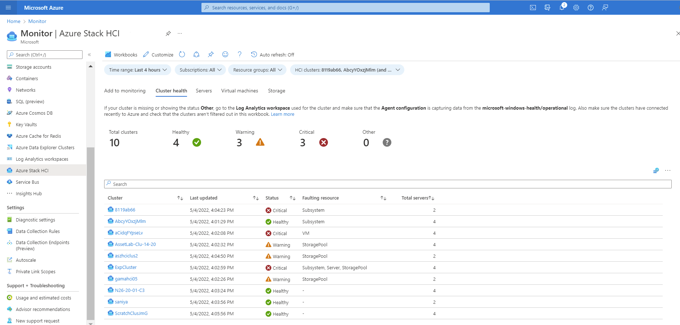This screenshot has height=325, width=680.
Task: Sort the table by Last updated
Action: click(256, 198)
